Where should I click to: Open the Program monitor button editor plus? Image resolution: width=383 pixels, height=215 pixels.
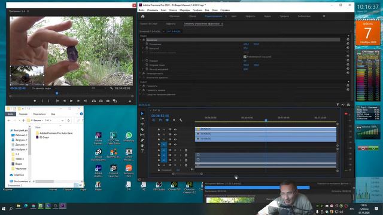point(130,101)
